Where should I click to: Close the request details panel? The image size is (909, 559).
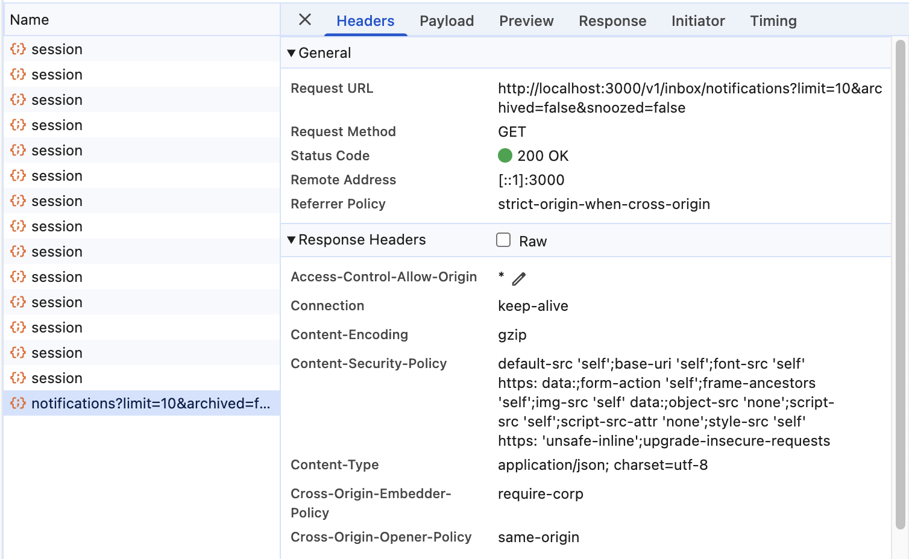tap(305, 20)
